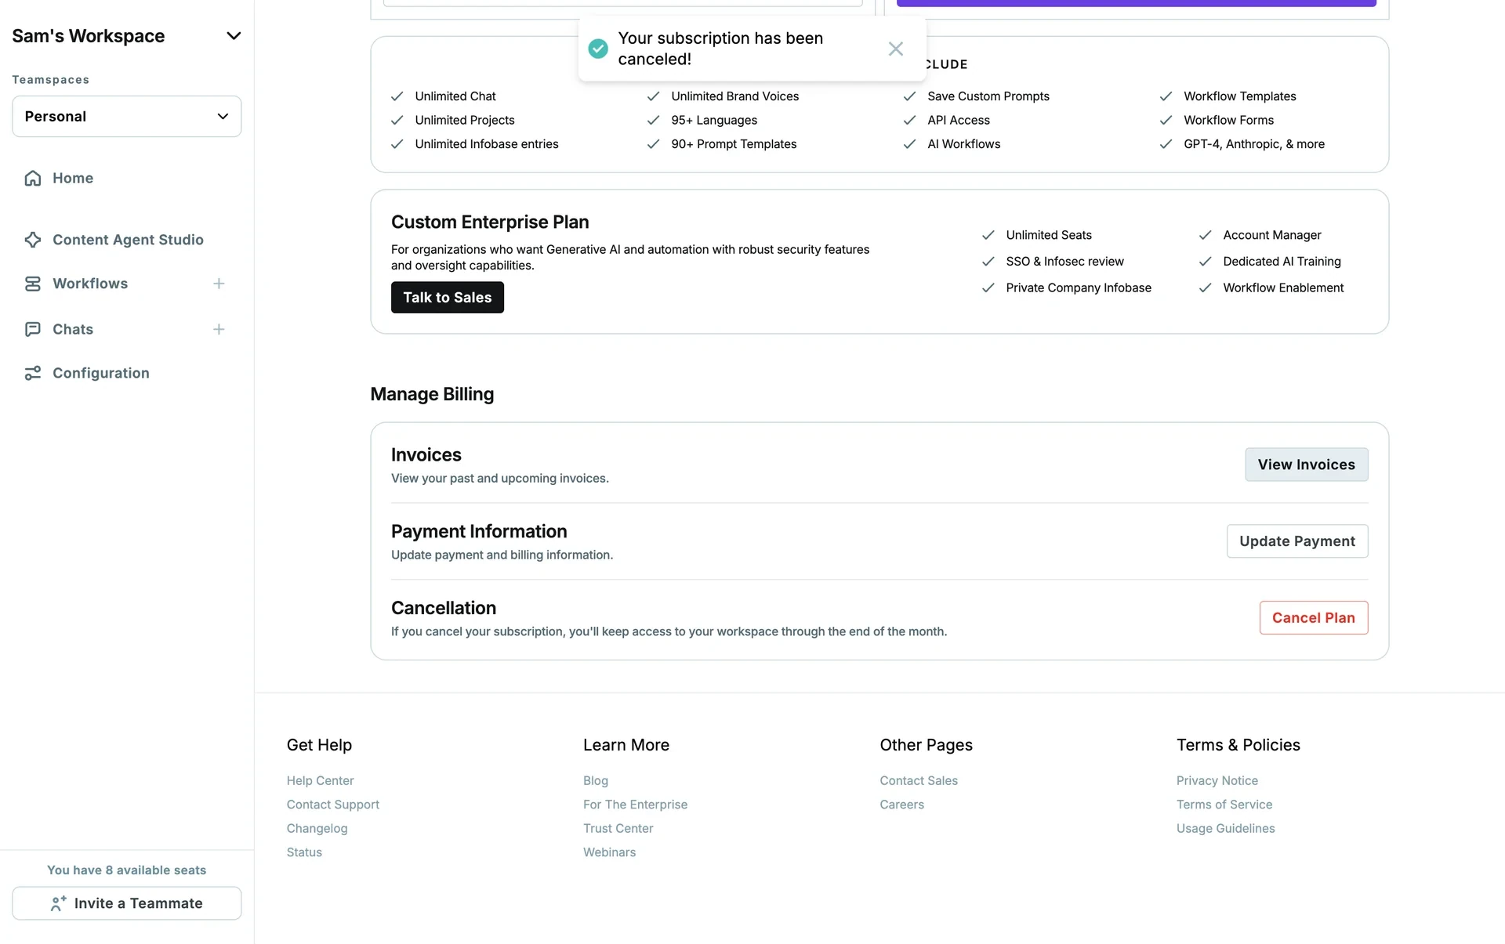This screenshot has width=1505, height=944.
Task: Open Chats section
Action: click(73, 329)
